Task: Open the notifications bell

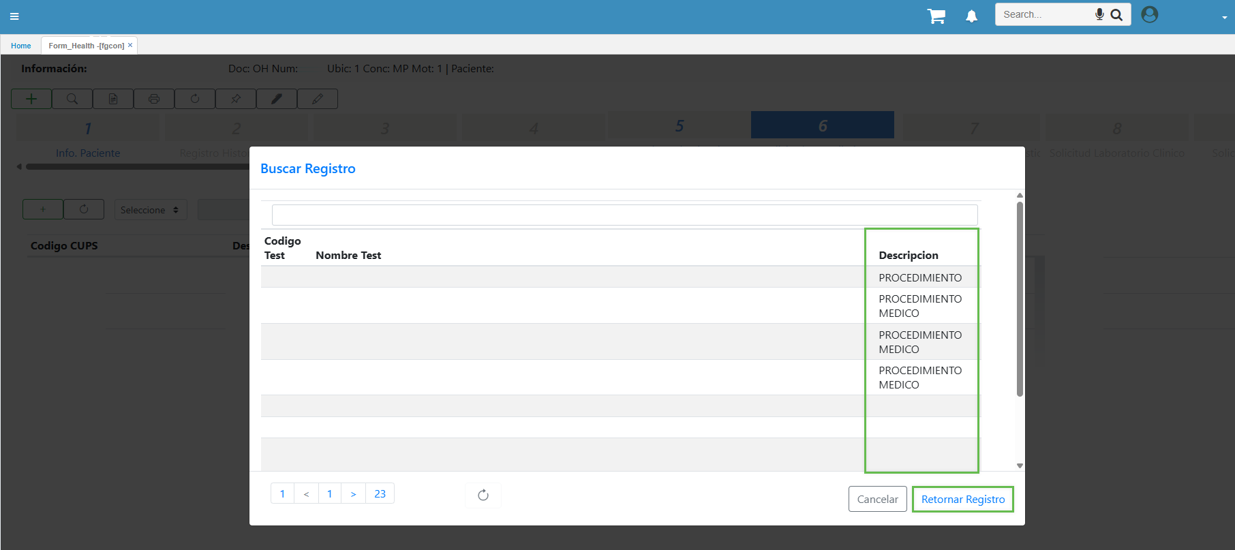Action: pyautogui.click(x=971, y=16)
